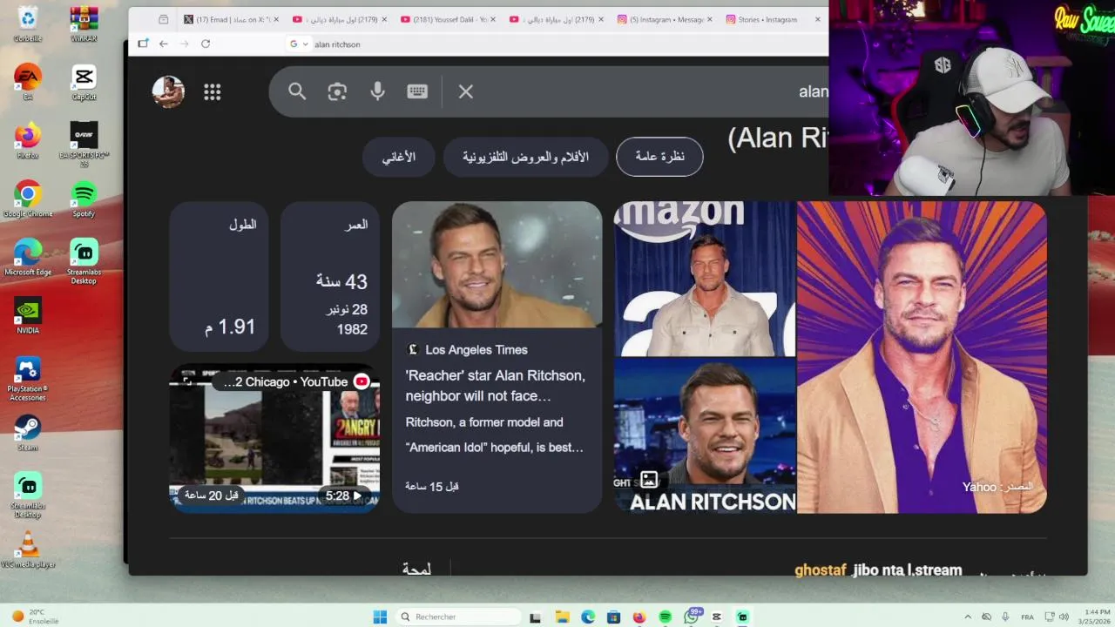Open NVIDIA desktop icon
Image resolution: width=1115 pixels, height=627 pixels.
[28, 315]
